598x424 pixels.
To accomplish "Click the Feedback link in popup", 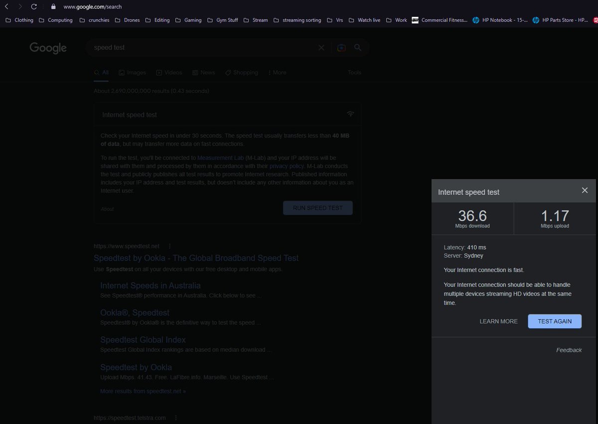I will pyautogui.click(x=569, y=350).
